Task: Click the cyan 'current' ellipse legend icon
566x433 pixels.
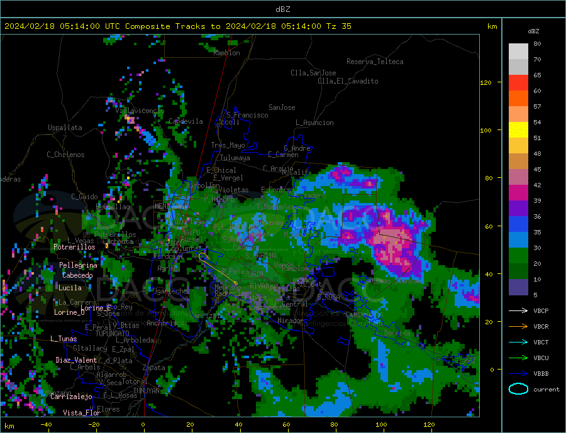Action: click(x=518, y=389)
